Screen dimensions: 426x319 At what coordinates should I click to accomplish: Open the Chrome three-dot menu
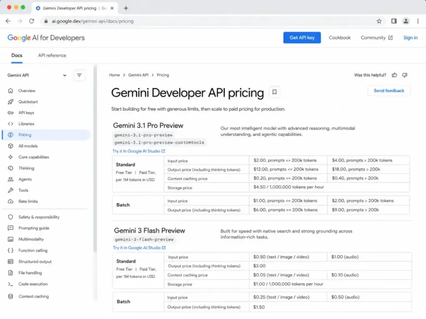point(418,21)
